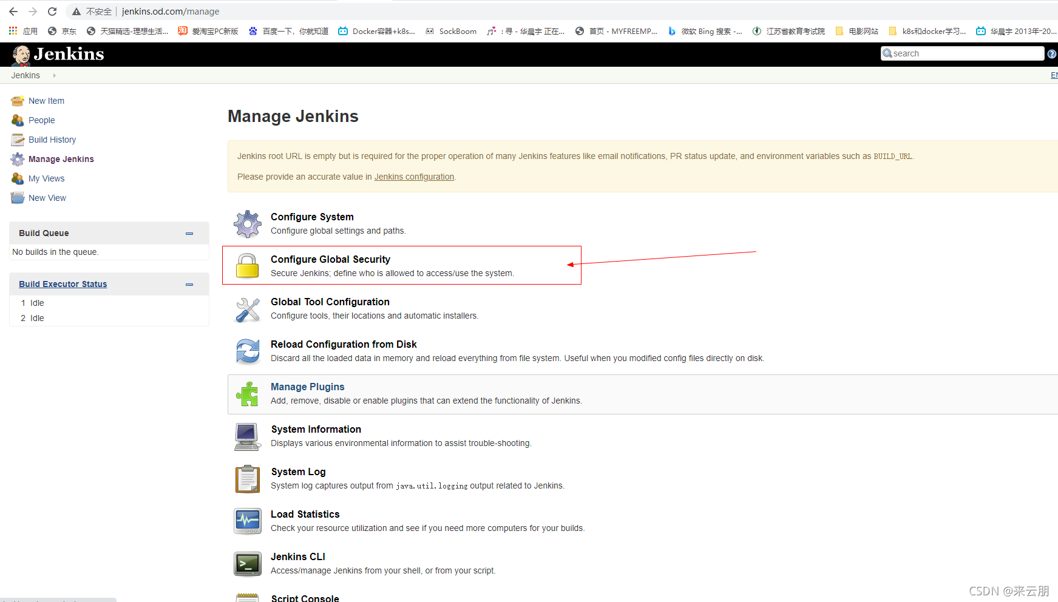
Task: Open the Docker容器+k8s bookmark
Action: point(376,31)
